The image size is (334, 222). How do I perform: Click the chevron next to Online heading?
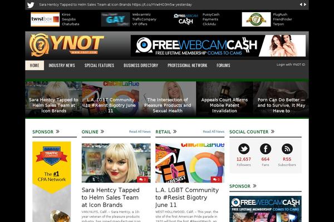click(102, 132)
